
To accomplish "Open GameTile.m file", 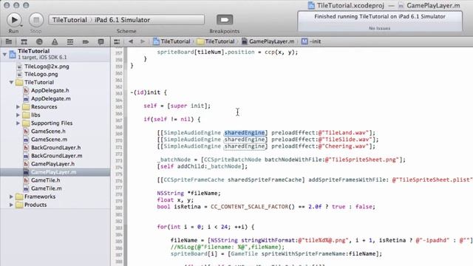I will 47,188.
